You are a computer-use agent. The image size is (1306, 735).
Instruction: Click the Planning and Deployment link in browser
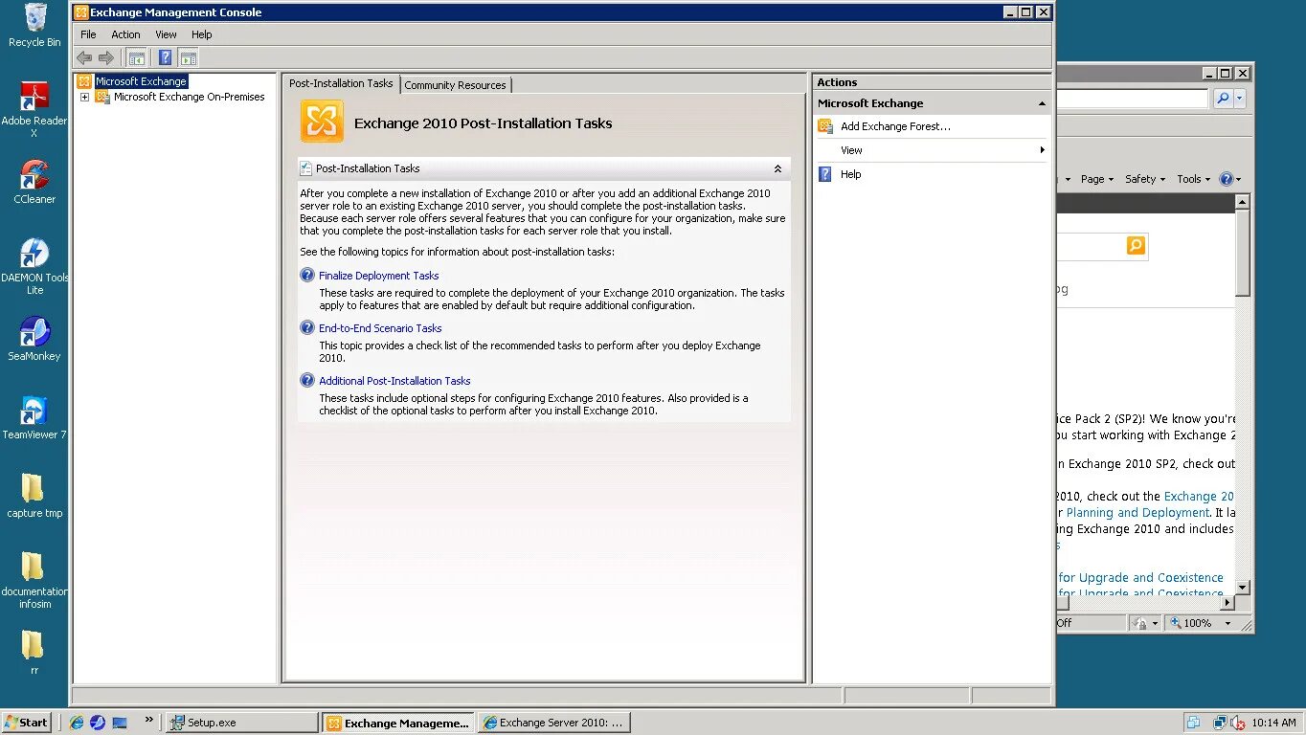point(1137,513)
